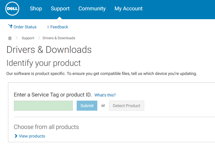The image size is (215, 144).
Task: Click the small Feedback icon
Action: (48, 27)
